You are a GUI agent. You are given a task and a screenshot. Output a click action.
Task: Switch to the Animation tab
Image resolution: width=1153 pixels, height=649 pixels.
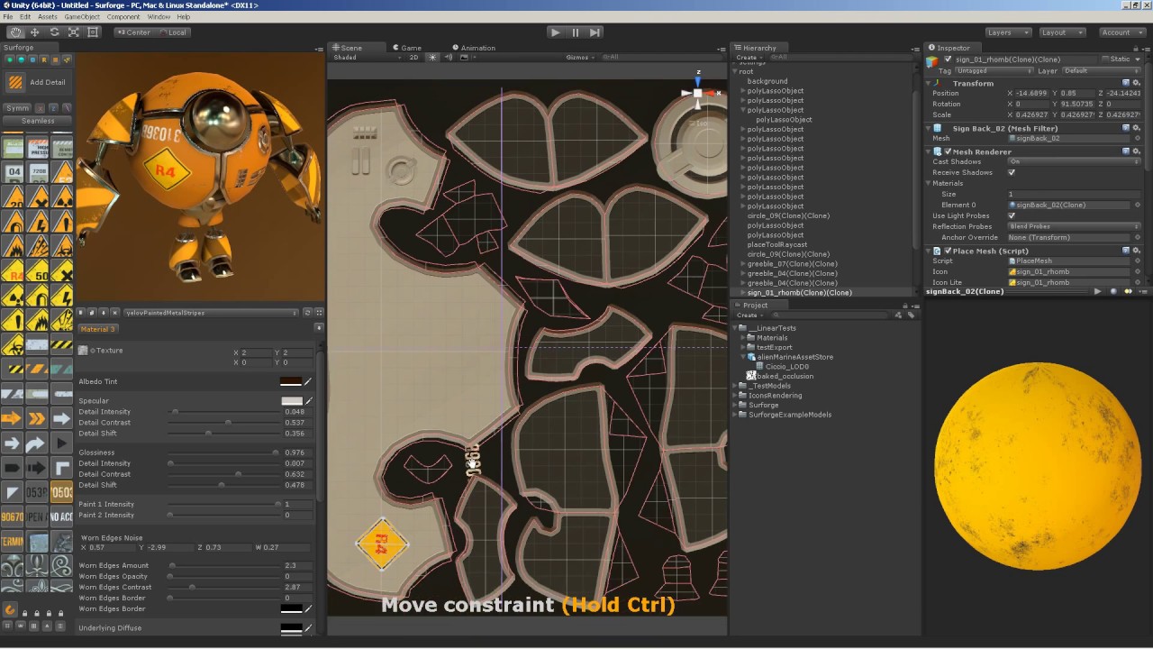pos(474,48)
